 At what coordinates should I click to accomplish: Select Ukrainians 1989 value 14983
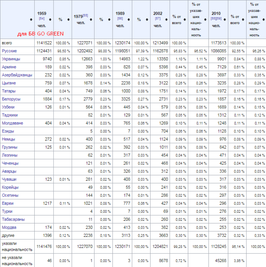click(x=124, y=59)
